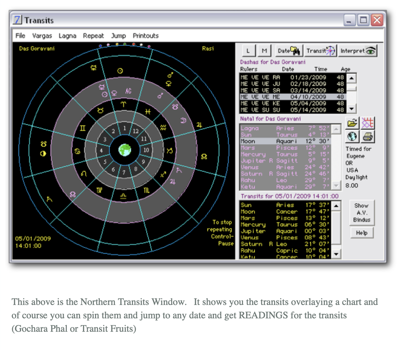Click the red and purple chart grid icon

coord(368,123)
